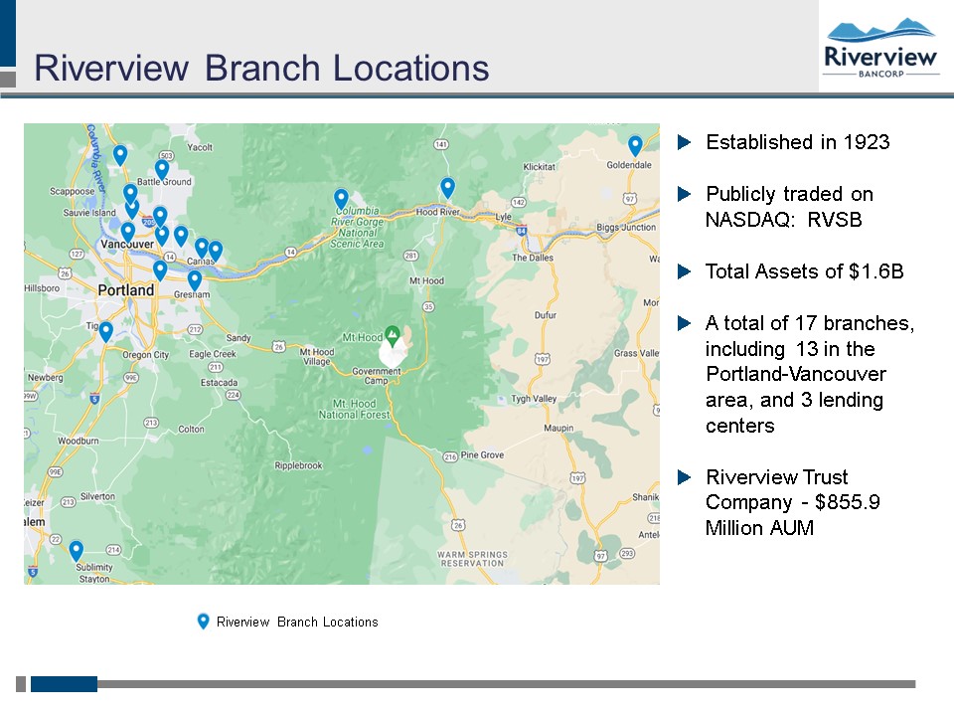Click the Total Assets of $1.6B text
The width and height of the screenshot is (954, 716).
tap(804, 270)
